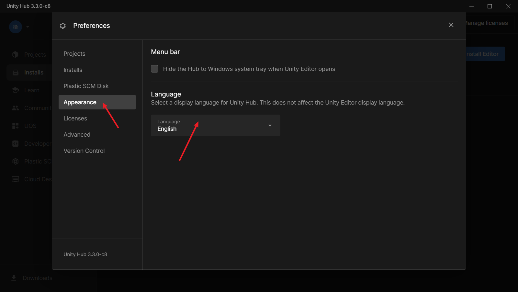Open Installs preferences tab
Screen dimensions: 518x292
tap(97, 70)
